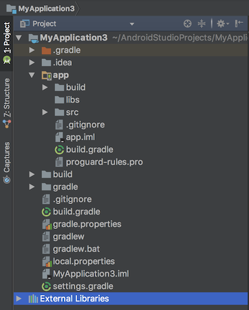Click the hide panel icon
This screenshot has width=249, height=310.
(239, 24)
